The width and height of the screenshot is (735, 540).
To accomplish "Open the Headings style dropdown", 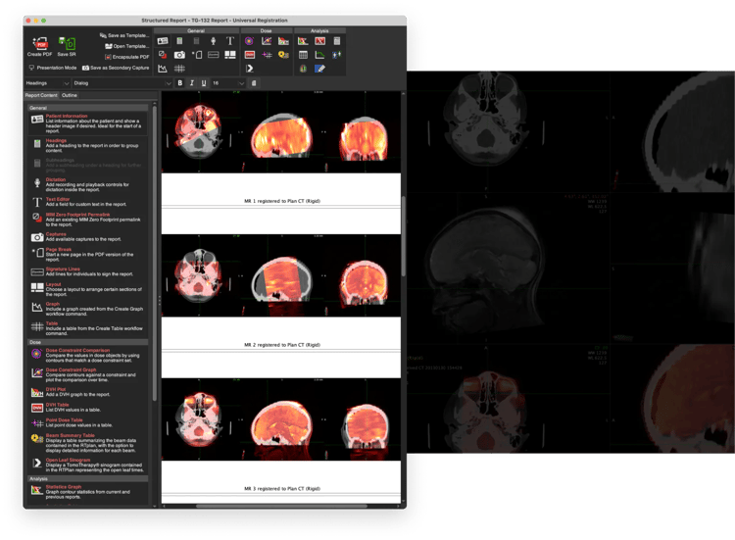I will 47,83.
